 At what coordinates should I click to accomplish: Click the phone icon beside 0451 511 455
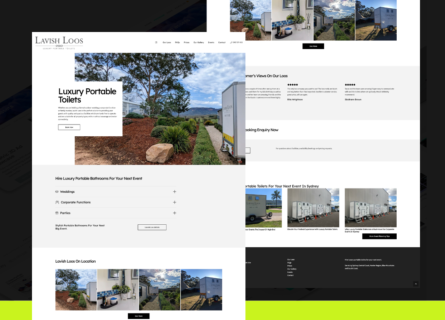tap(231, 42)
